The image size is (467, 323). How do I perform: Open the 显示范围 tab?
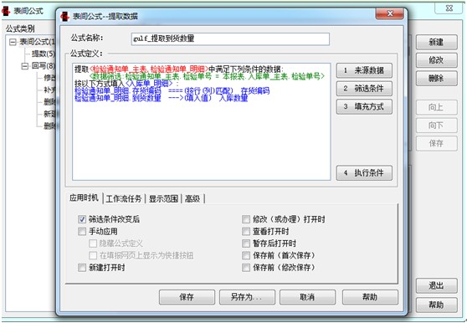tap(163, 198)
